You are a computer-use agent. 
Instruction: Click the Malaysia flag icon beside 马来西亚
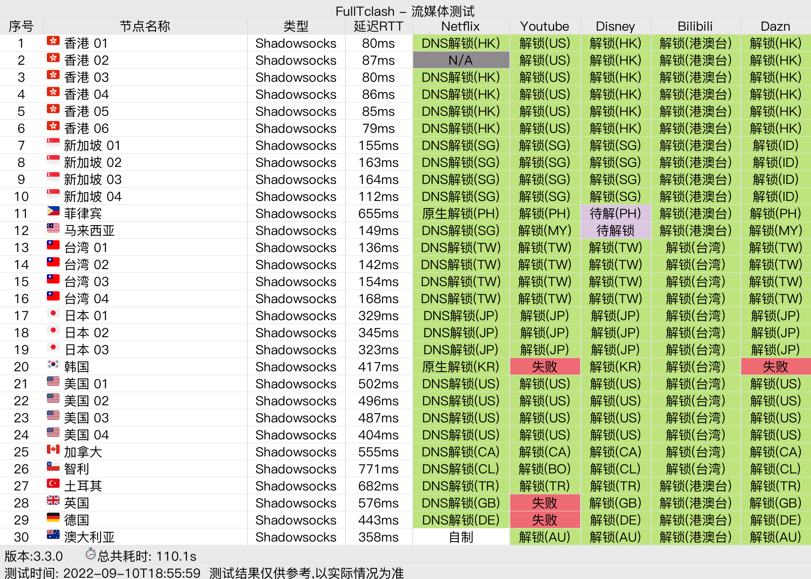(x=53, y=228)
